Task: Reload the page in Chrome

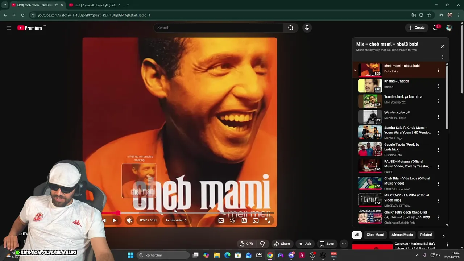Action: [x=22, y=15]
